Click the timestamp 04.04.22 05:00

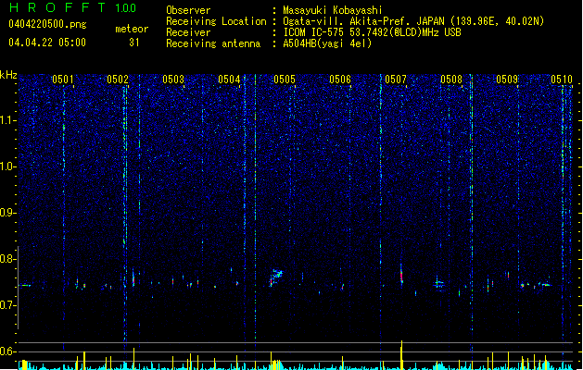[x=47, y=43]
